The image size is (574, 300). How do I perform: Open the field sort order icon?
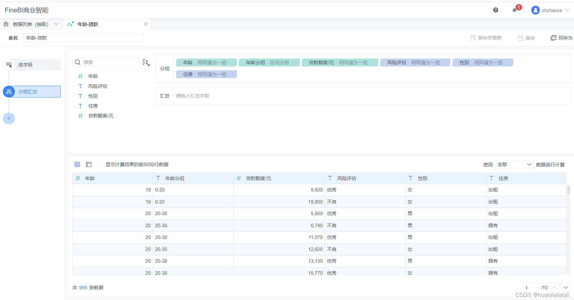[146, 62]
